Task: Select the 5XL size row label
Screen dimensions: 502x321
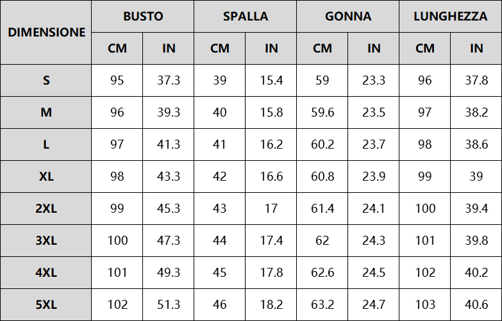Action: [46, 304]
